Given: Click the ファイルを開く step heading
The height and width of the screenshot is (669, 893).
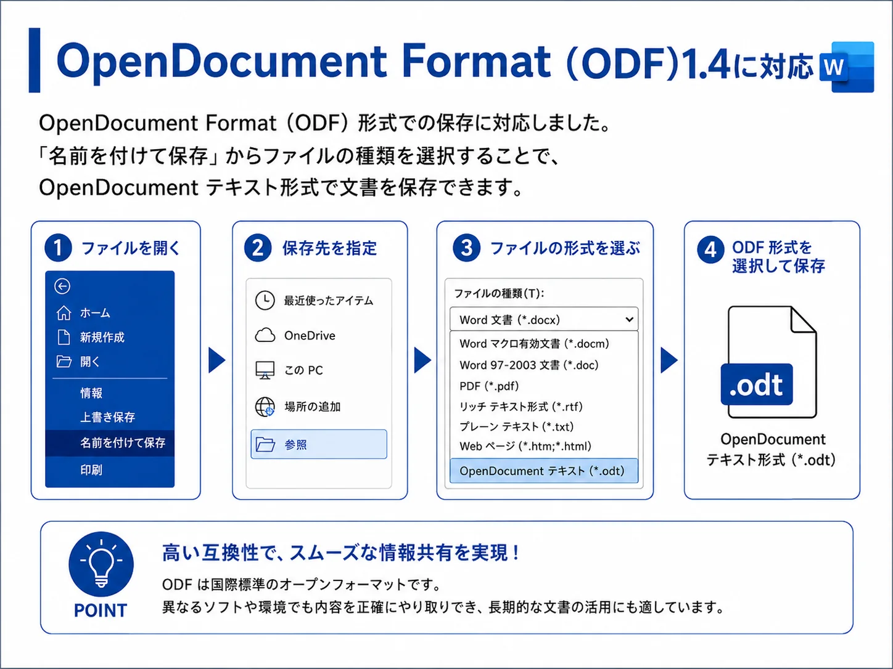Looking at the screenshot, I should point(131,248).
